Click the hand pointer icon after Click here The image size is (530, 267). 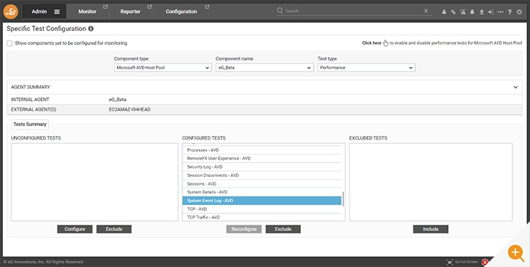click(x=386, y=43)
